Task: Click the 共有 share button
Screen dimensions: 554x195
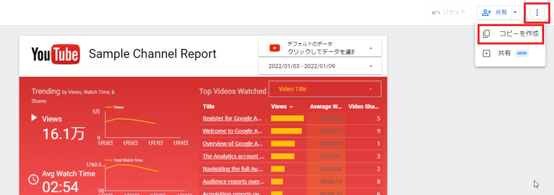Action: click(x=494, y=12)
